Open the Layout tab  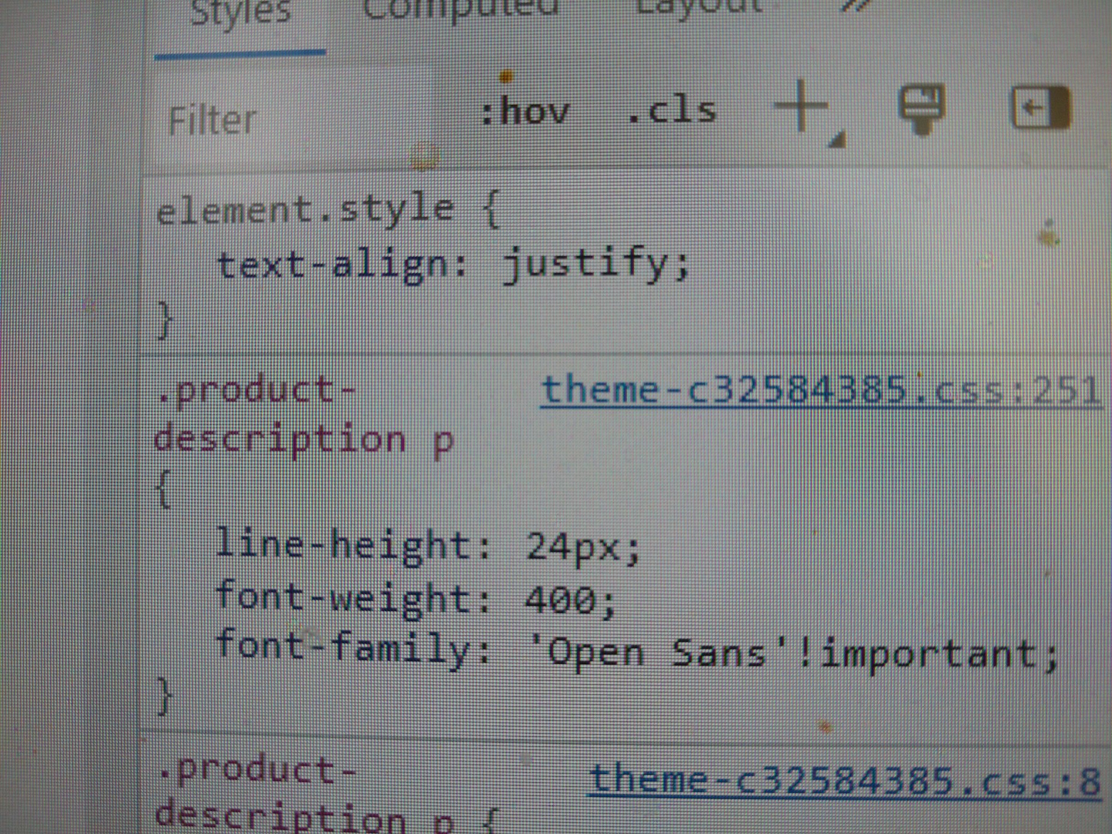(699, 7)
